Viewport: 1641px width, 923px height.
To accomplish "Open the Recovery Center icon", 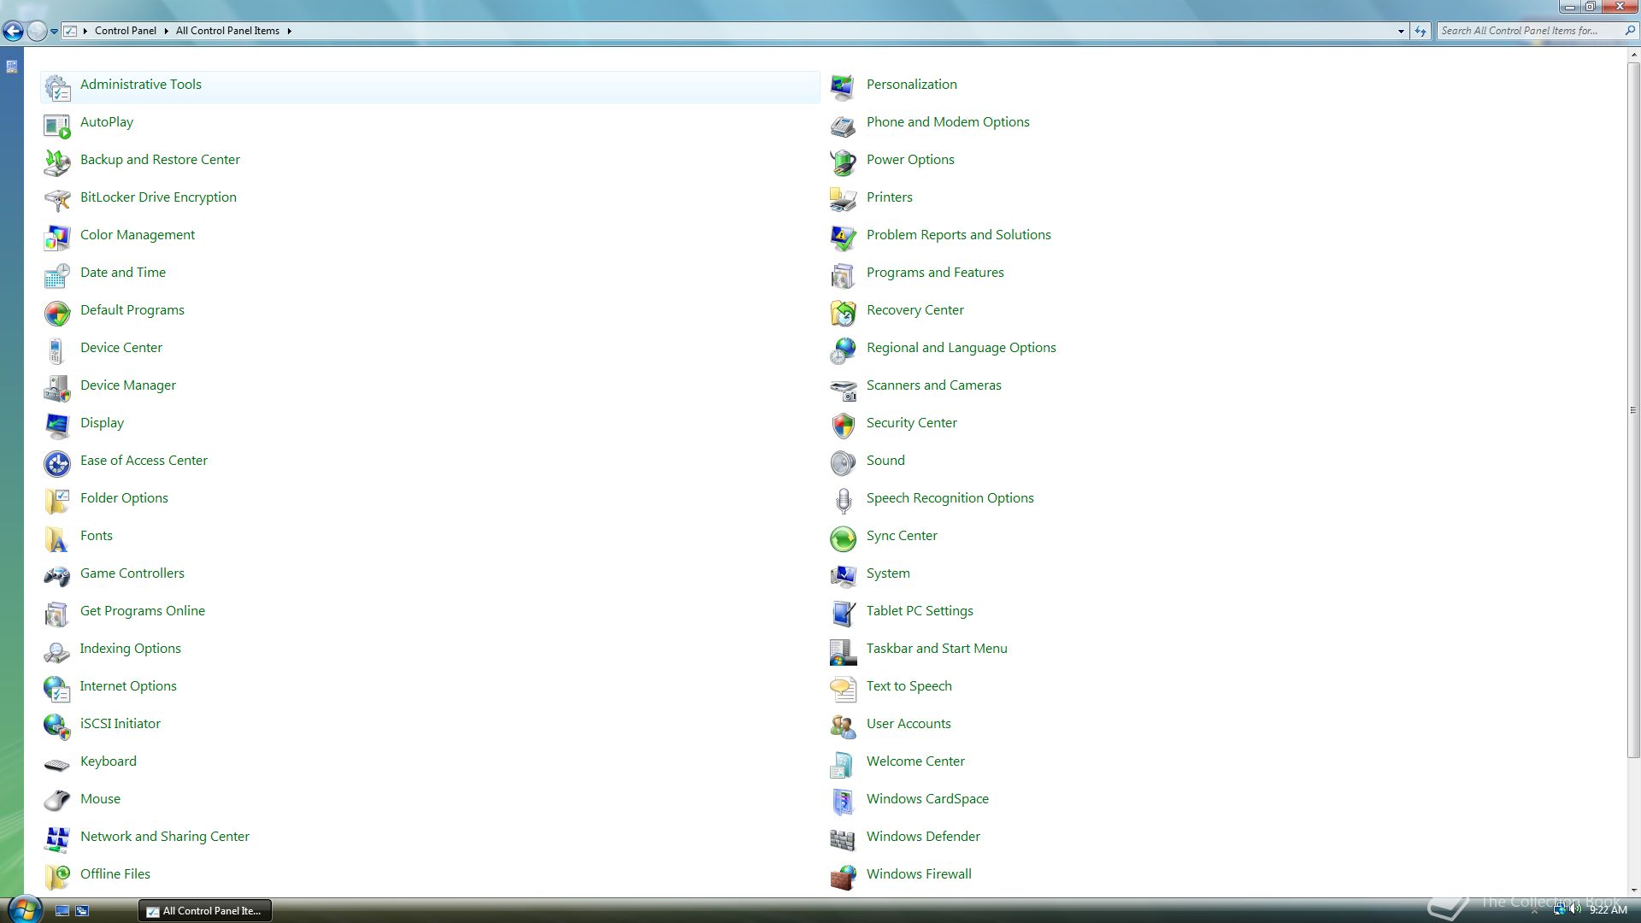I will click(x=843, y=313).
